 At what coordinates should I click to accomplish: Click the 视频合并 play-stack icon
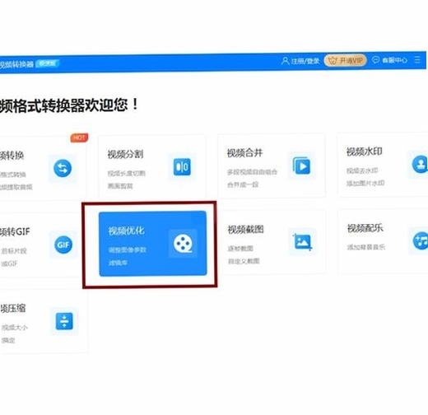pos(301,166)
